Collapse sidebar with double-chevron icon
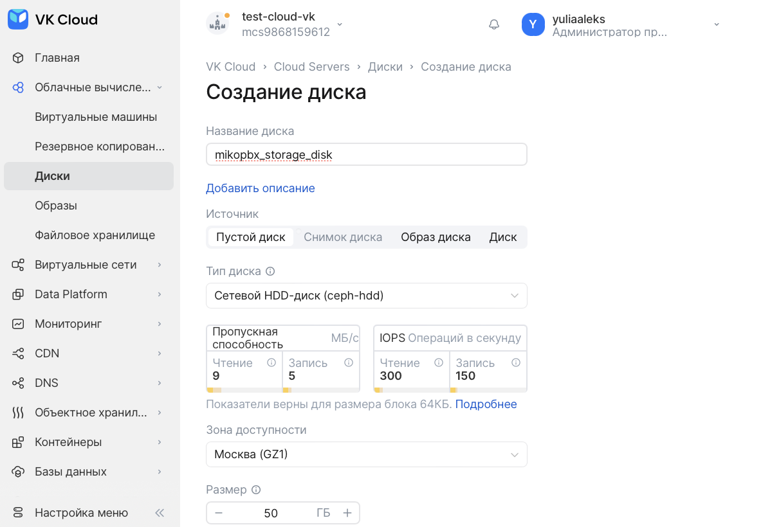Viewport: 772px width, 527px height. 160,513
